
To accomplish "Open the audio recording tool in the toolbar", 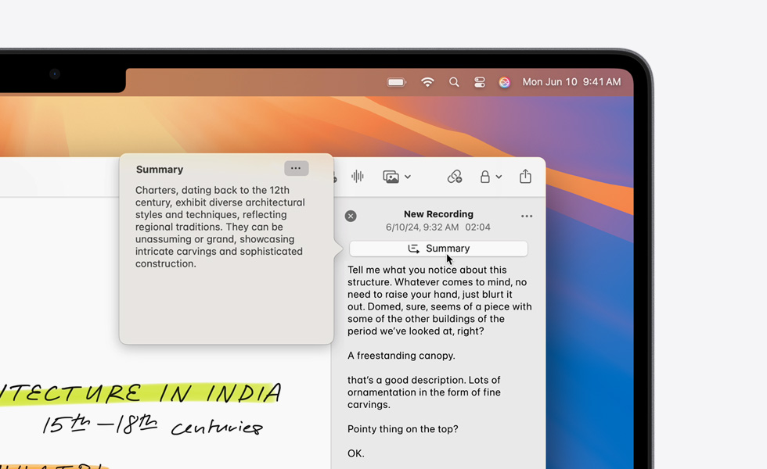I will tap(358, 177).
